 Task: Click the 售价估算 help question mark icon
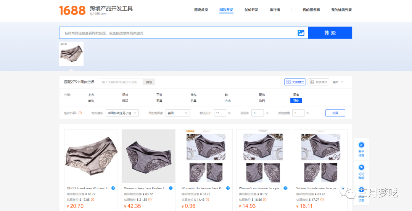point(80,113)
